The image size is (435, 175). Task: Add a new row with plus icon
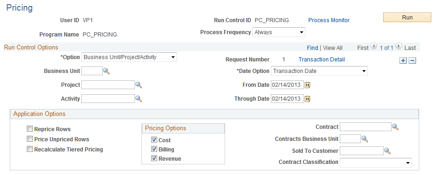[403, 60]
